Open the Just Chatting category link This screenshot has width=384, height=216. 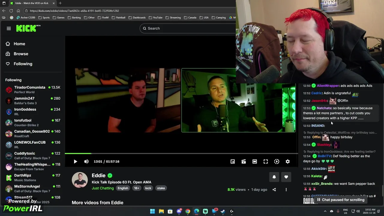pos(103,188)
